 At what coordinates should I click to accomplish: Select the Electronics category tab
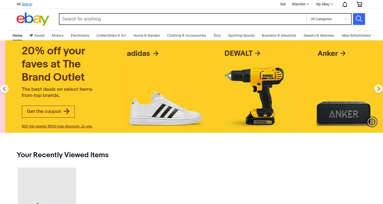pos(80,36)
